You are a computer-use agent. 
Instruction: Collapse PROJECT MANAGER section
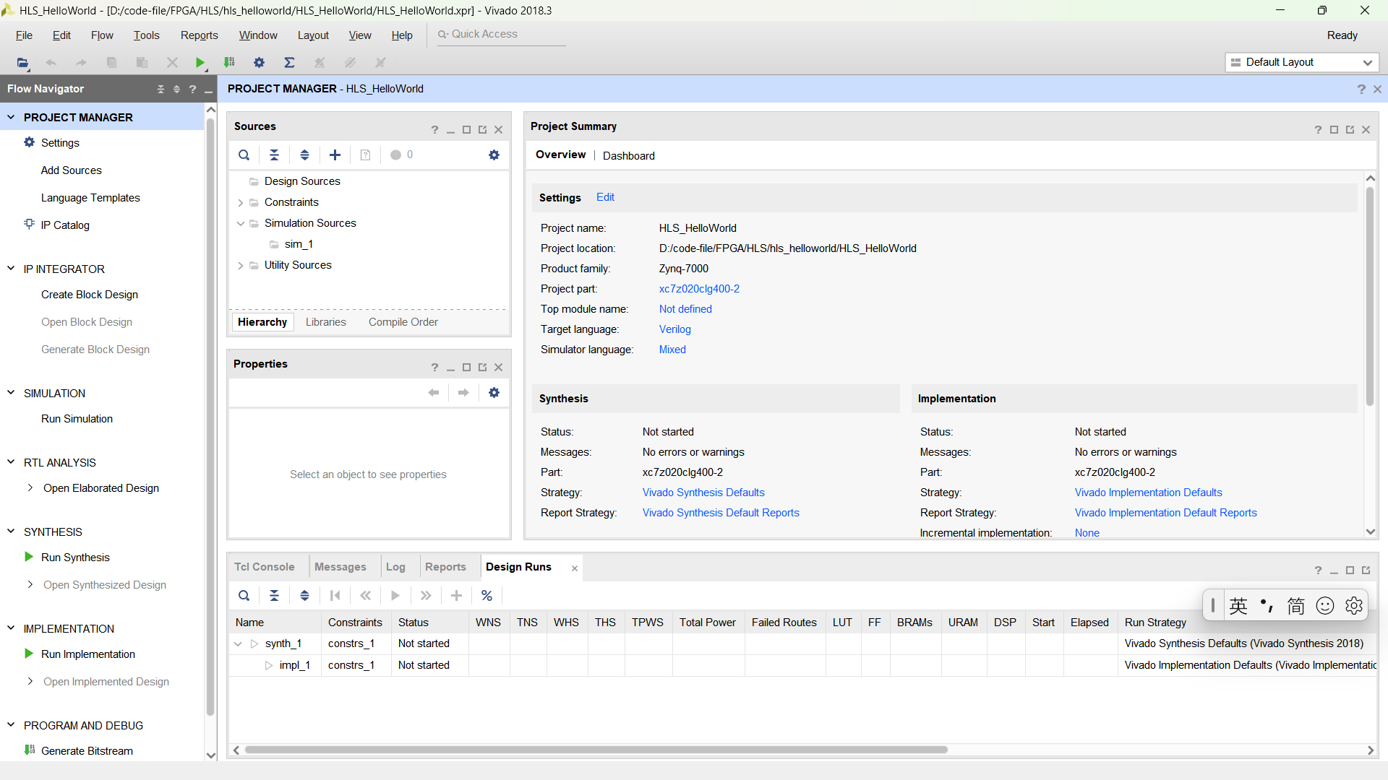pos(11,117)
